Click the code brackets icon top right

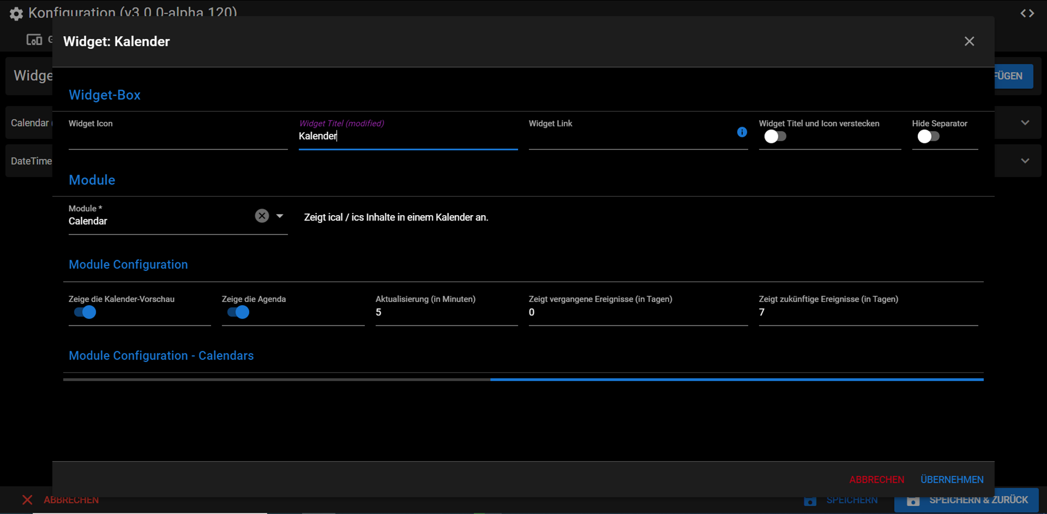point(1027,14)
